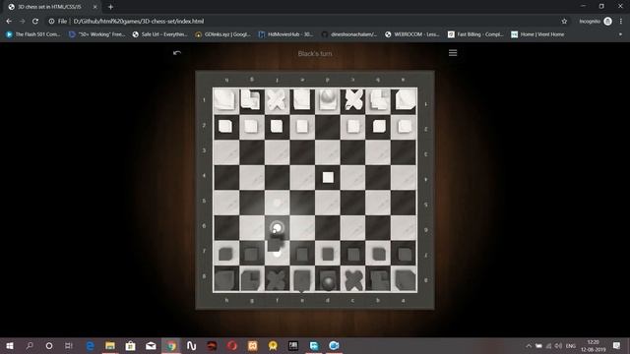Viewport: 630px width, 354px height.
Task: Open the Windows notification center
Action: click(x=617, y=345)
